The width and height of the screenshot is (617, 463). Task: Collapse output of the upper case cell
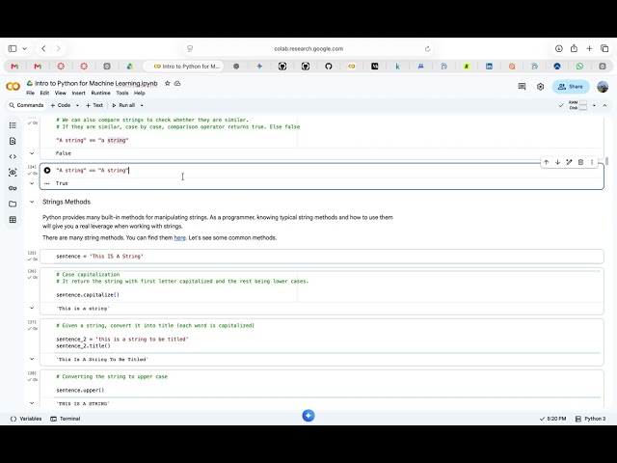click(x=32, y=403)
